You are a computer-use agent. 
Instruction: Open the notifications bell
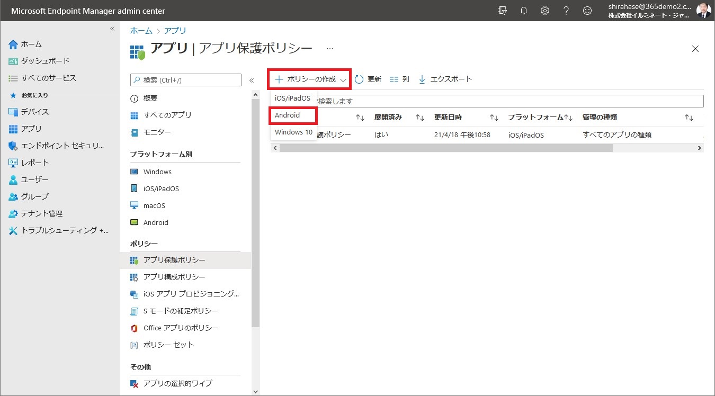tap(524, 11)
